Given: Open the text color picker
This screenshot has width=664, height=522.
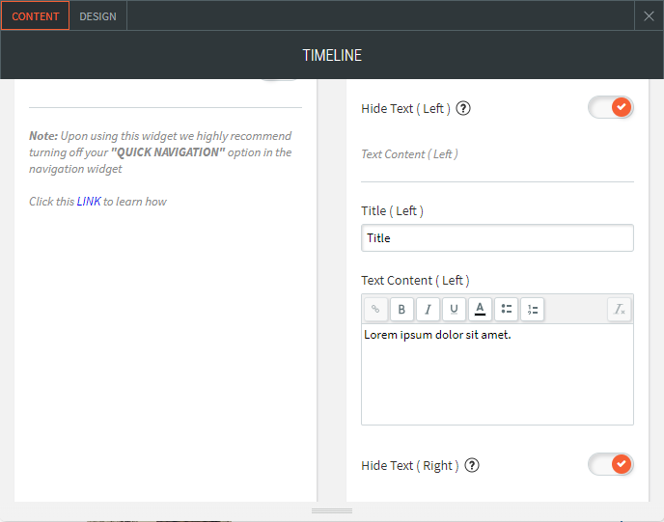Looking at the screenshot, I should [x=480, y=309].
